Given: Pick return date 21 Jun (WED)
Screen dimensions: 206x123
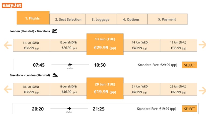Looking at the screenshot, I should click(141, 89).
